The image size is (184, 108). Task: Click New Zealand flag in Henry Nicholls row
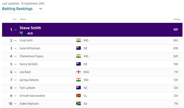pos(78,64)
